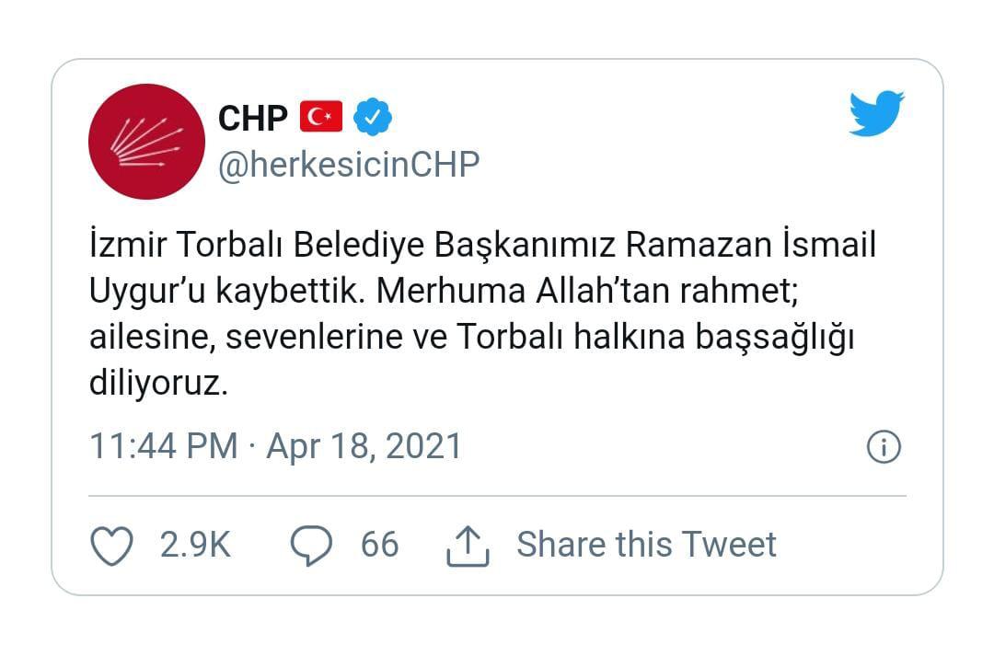This screenshot has height=656, width=994.
Task: Click the Turkish flag emoji beside CHP
Action: (321, 117)
